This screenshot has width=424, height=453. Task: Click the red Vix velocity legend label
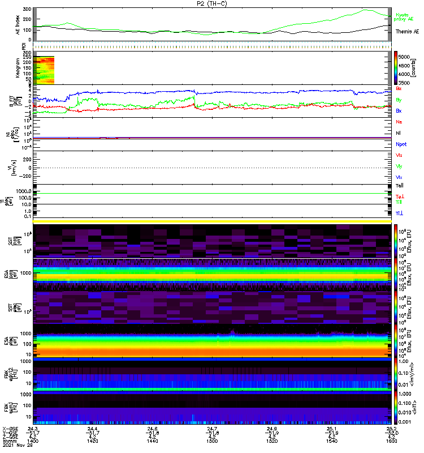(399, 155)
